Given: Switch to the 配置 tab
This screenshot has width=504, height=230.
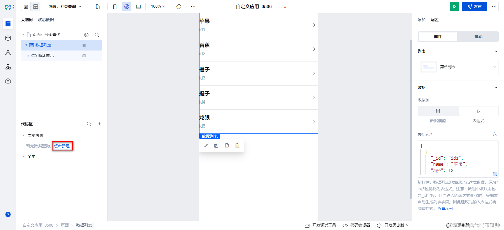Looking at the screenshot, I should click(435, 20).
